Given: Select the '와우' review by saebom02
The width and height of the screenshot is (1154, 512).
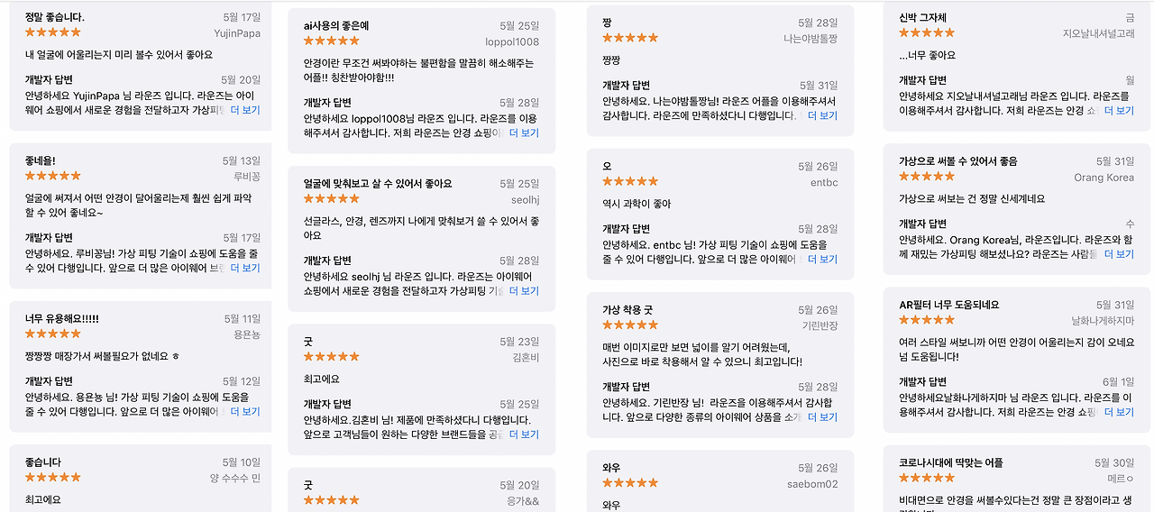Looking at the screenshot, I should (x=719, y=481).
